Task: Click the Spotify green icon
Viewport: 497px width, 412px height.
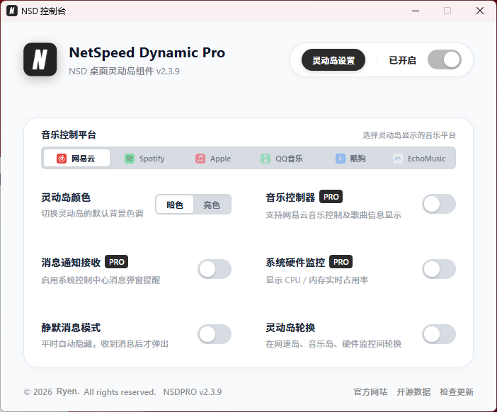Action: pyautogui.click(x=130, y=159)
